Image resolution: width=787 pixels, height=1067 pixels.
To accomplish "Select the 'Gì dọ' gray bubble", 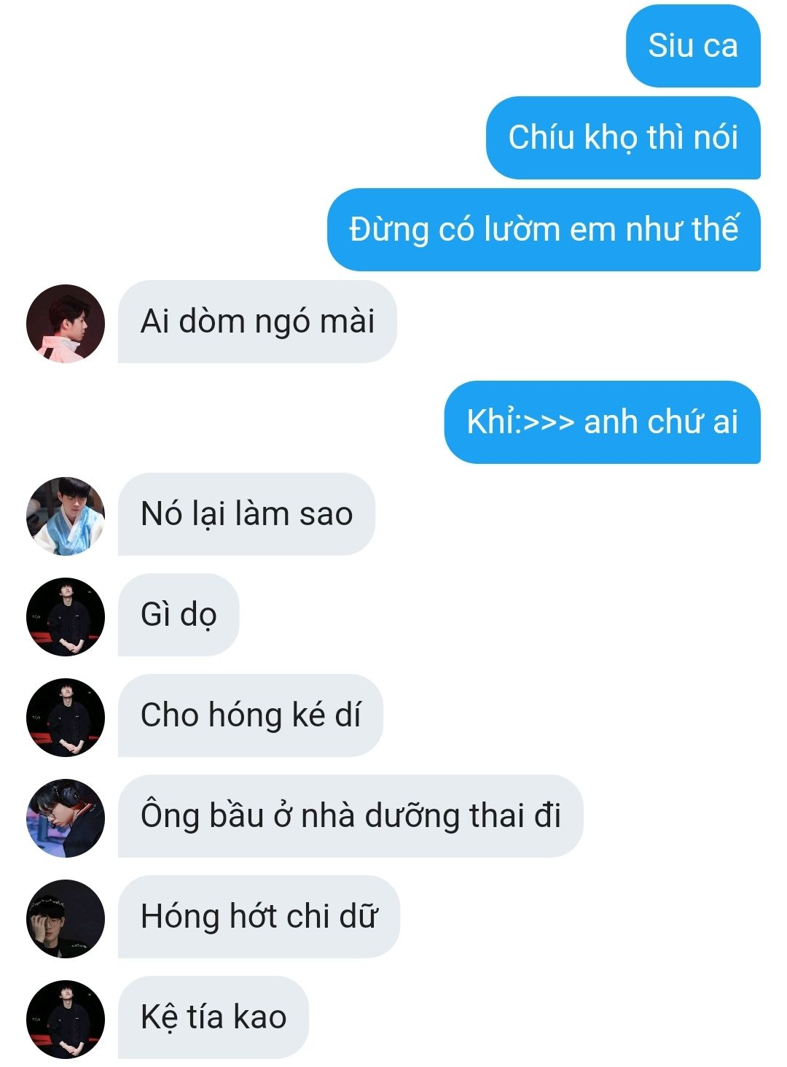I will [x=179, y=615].
